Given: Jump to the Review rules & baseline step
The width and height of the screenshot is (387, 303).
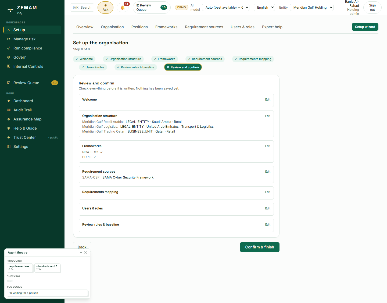Looking at the screenshot, I should point(136,67).
